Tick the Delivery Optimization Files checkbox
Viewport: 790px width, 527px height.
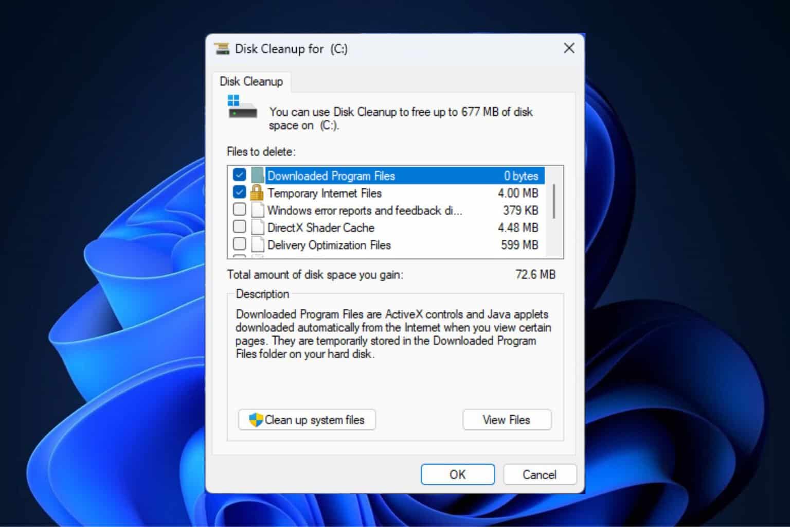coord(239,243)
